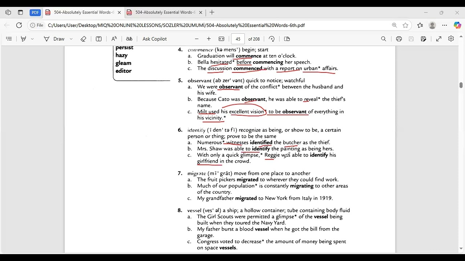The image size is (465, 261).
Task: Print the PDF document
Action: click(x=399, y=39)
